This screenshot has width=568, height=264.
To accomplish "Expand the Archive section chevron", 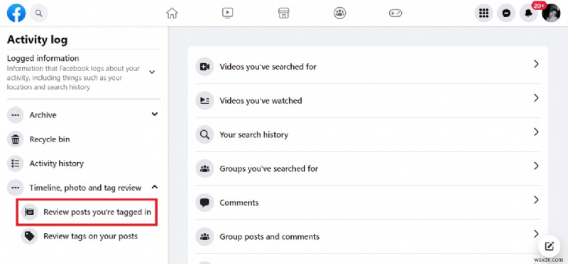I will [155, 114].
